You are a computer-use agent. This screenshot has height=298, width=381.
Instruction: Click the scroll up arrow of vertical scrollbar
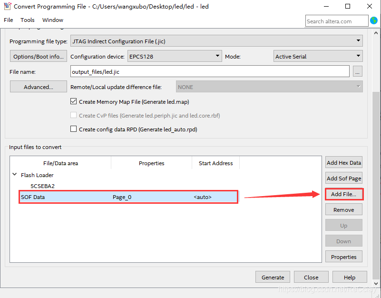pyautogui.click(x=376, y=33)
